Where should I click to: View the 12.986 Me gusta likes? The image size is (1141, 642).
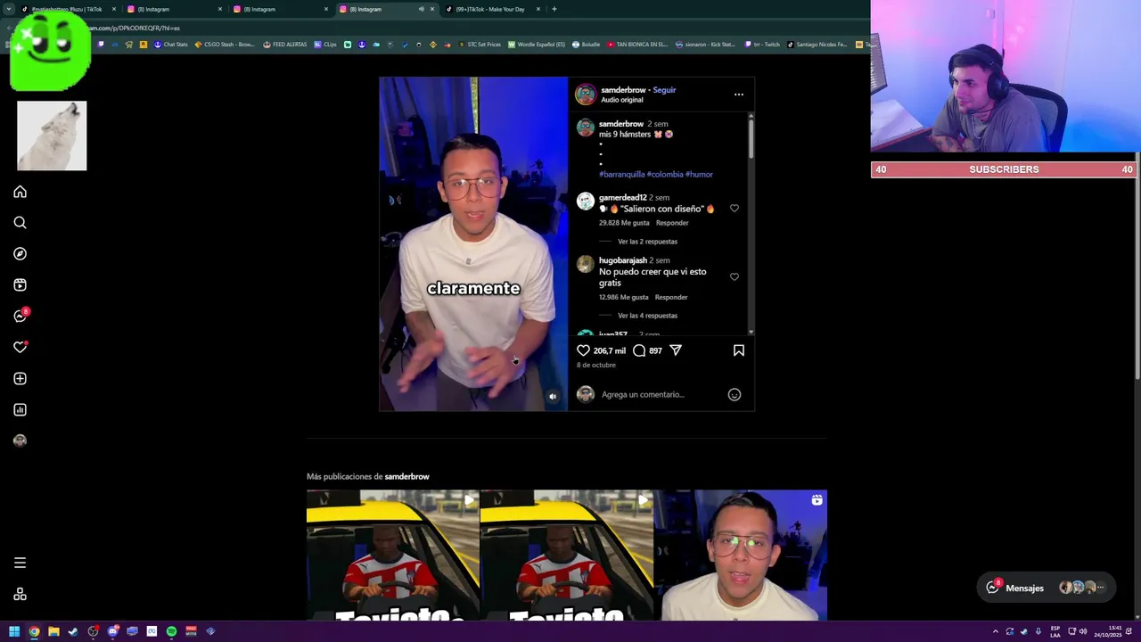(624, 297)
